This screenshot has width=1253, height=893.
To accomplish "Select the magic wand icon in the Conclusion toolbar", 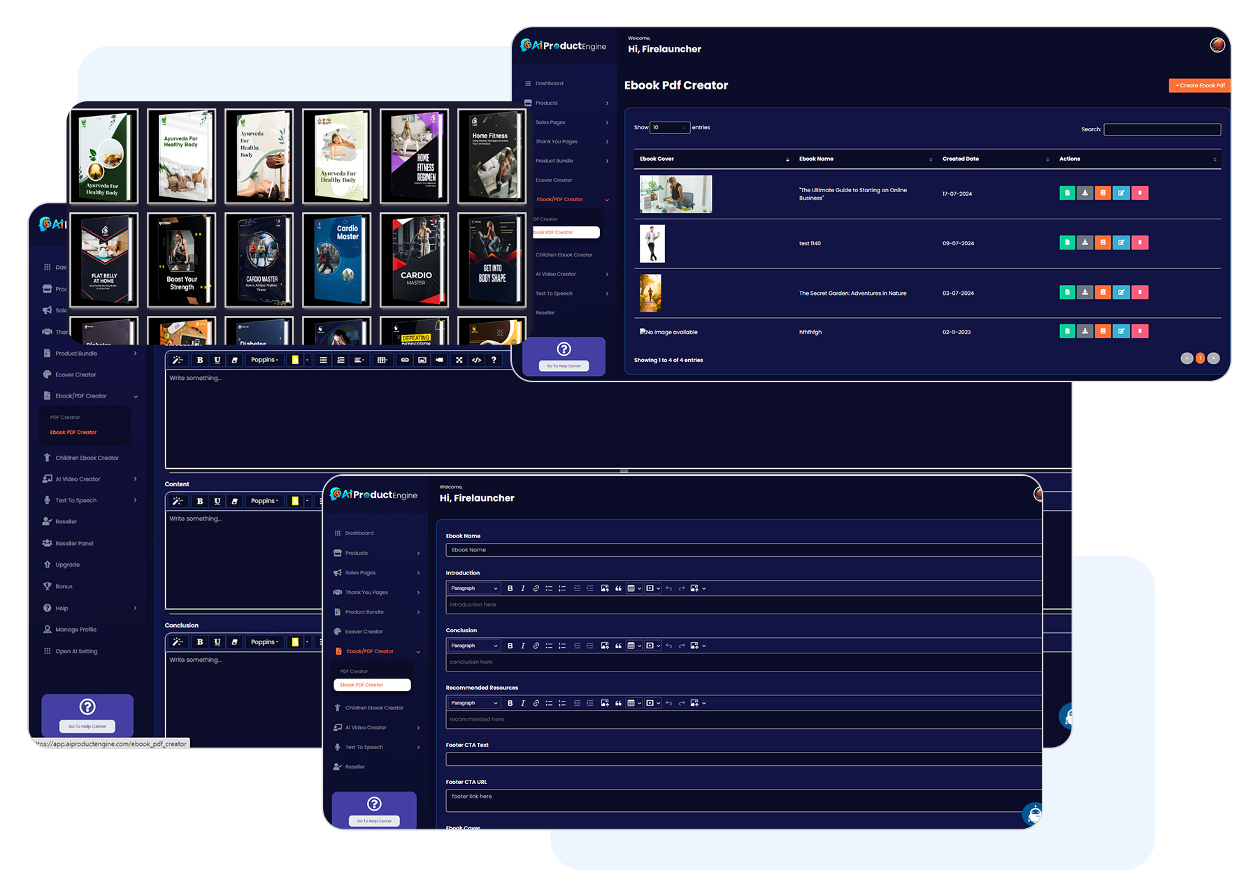I will point(178,641).
